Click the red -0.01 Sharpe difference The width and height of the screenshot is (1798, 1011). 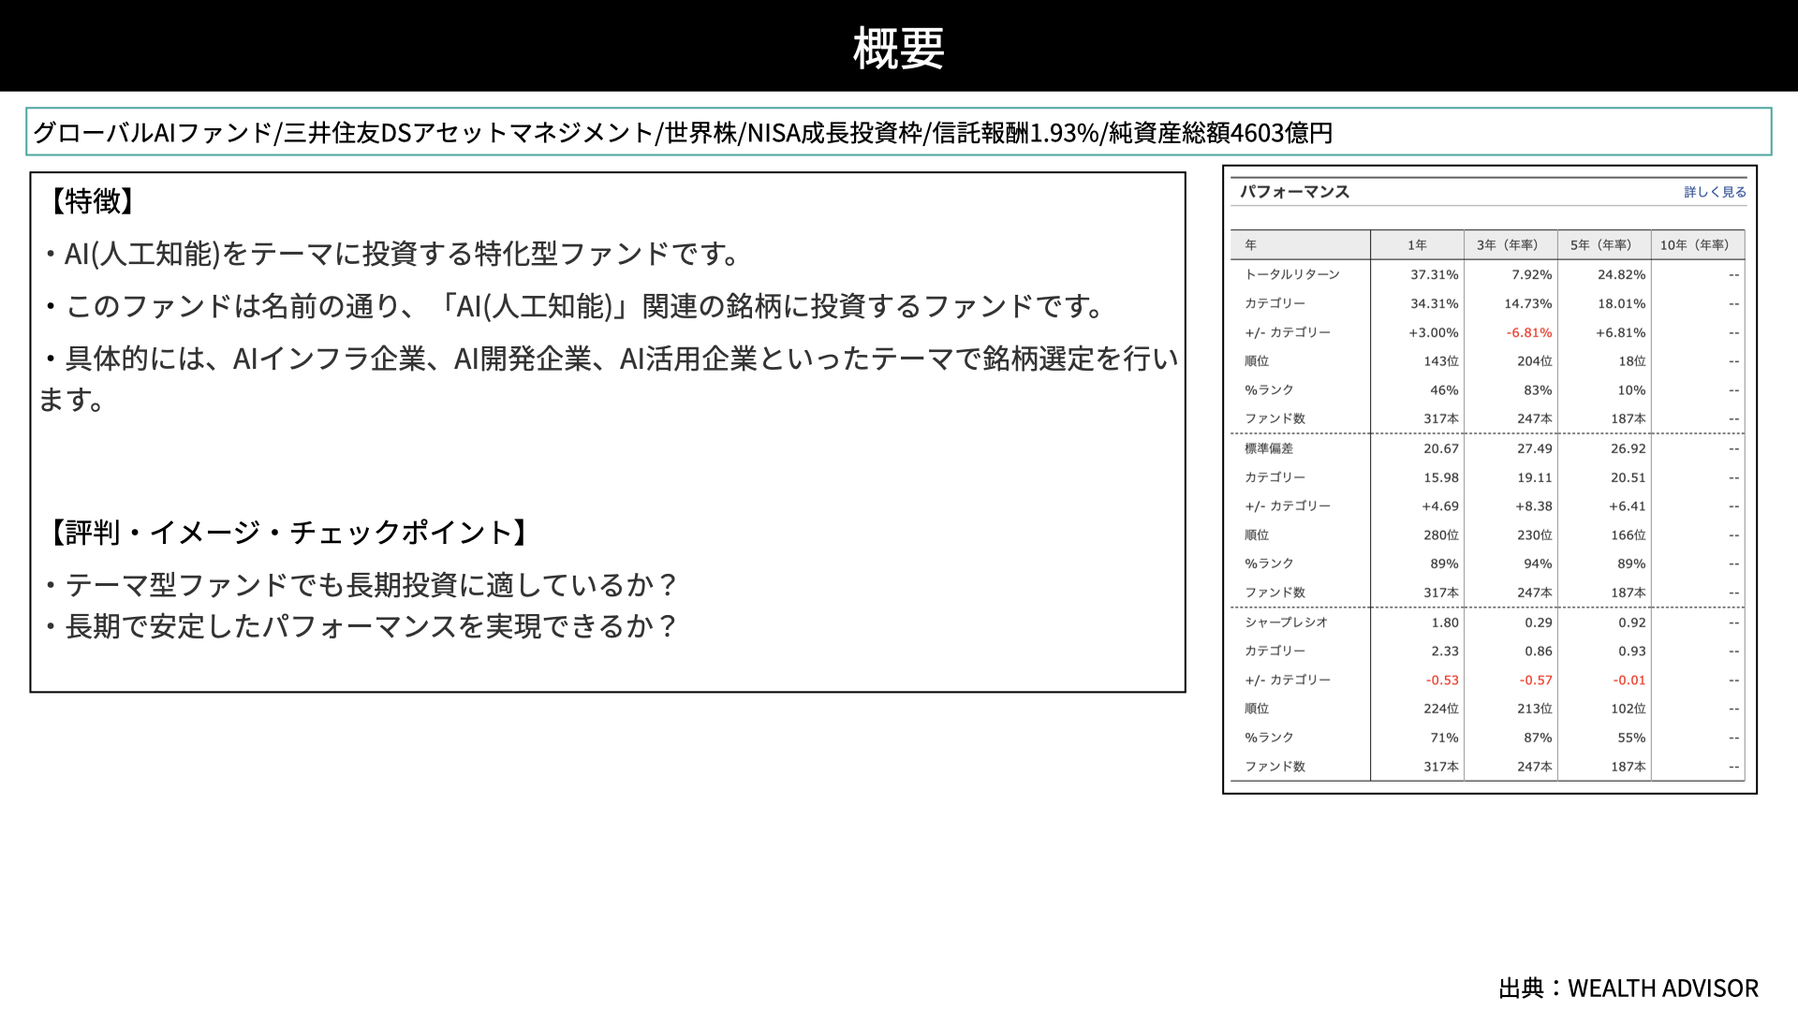1629,681
